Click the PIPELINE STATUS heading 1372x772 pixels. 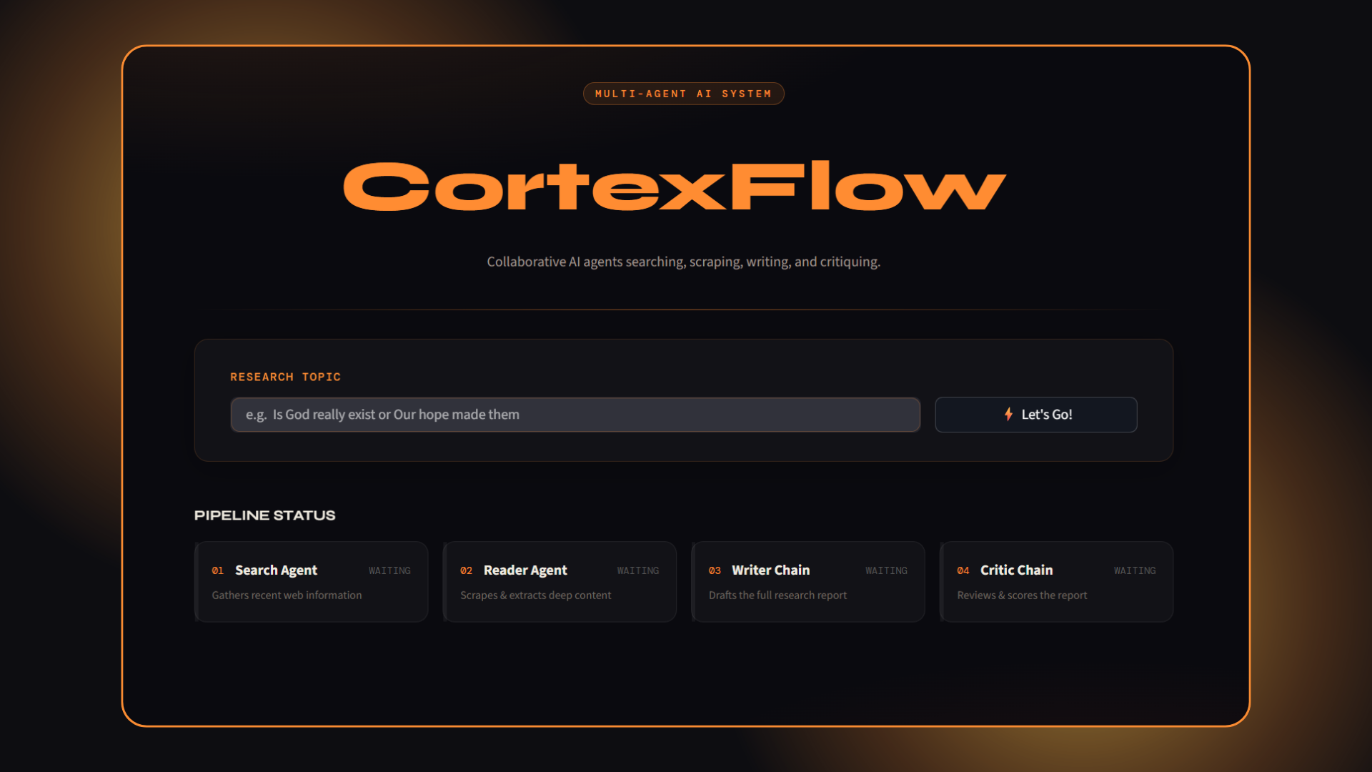coord(264,515)
